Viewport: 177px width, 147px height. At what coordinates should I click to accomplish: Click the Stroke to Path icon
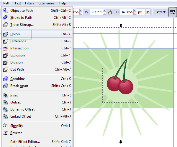[x=6, y=18]
